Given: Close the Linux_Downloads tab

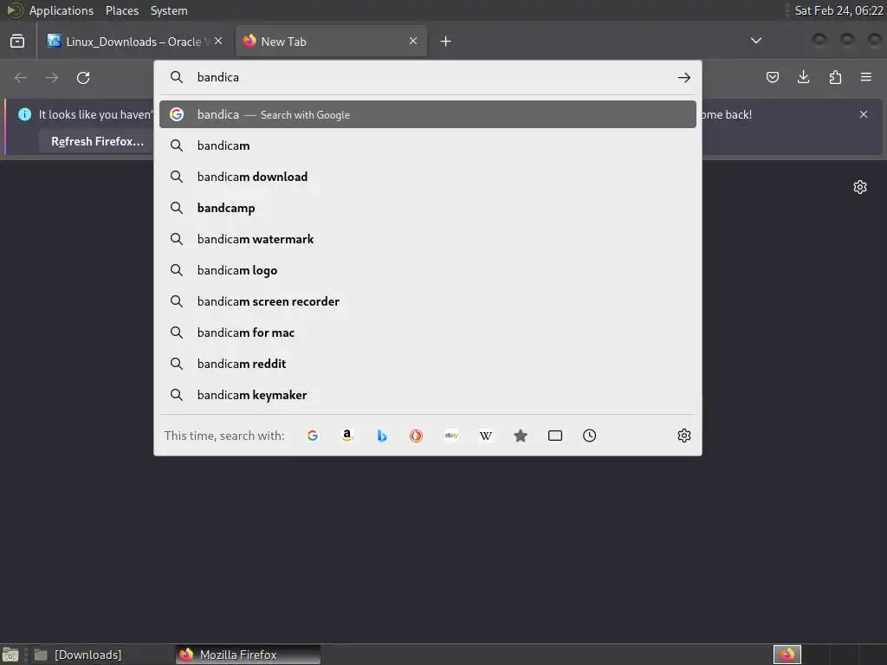Looking at the screenshot, I should click(218, 41).
